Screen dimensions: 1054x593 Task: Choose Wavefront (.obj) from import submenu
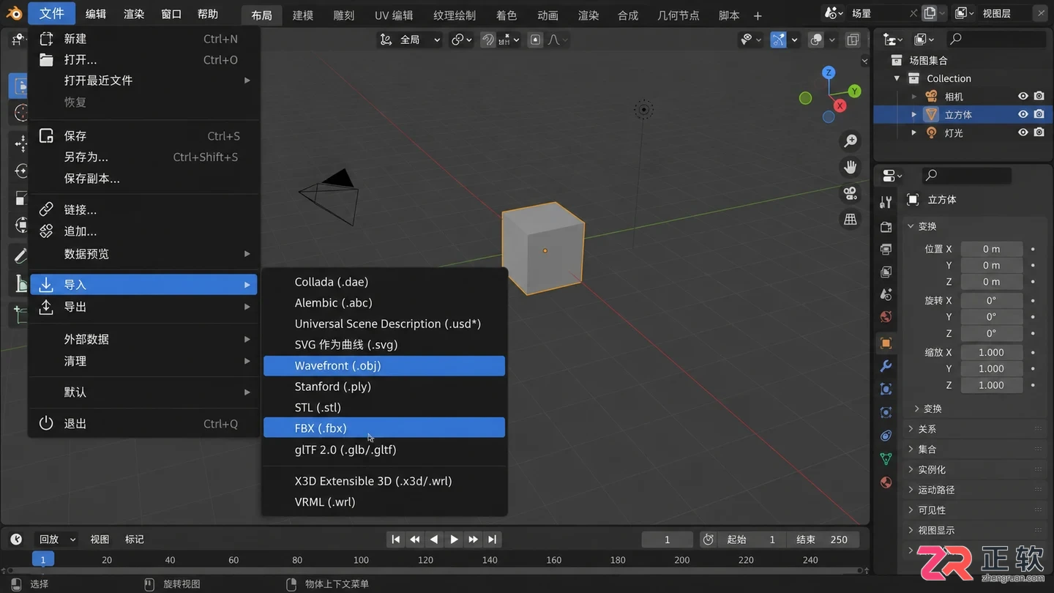coord(384,366)
